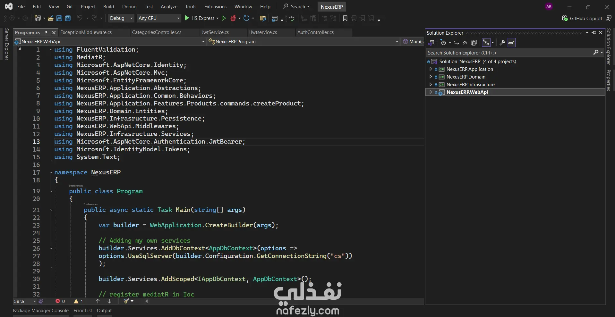
Task: Expand the NexusERP.Infrasructure project node
Action: 431,84
